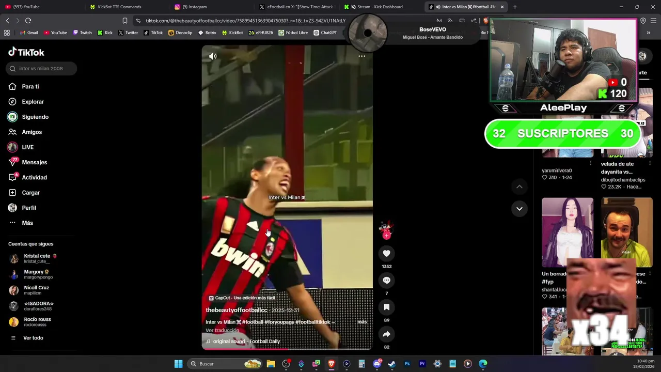Click the TikTok URL address bar
This screenshot has width=661, height=372.
coord(245,21)
